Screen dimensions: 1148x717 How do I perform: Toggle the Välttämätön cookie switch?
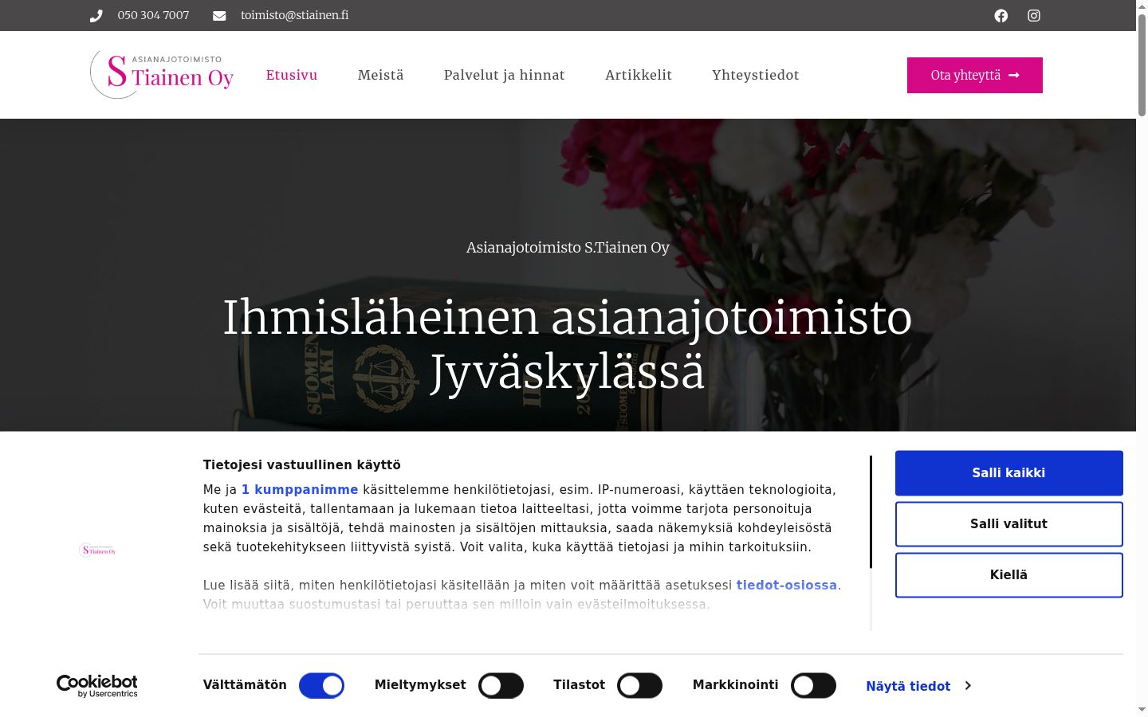tap(321, 686)
